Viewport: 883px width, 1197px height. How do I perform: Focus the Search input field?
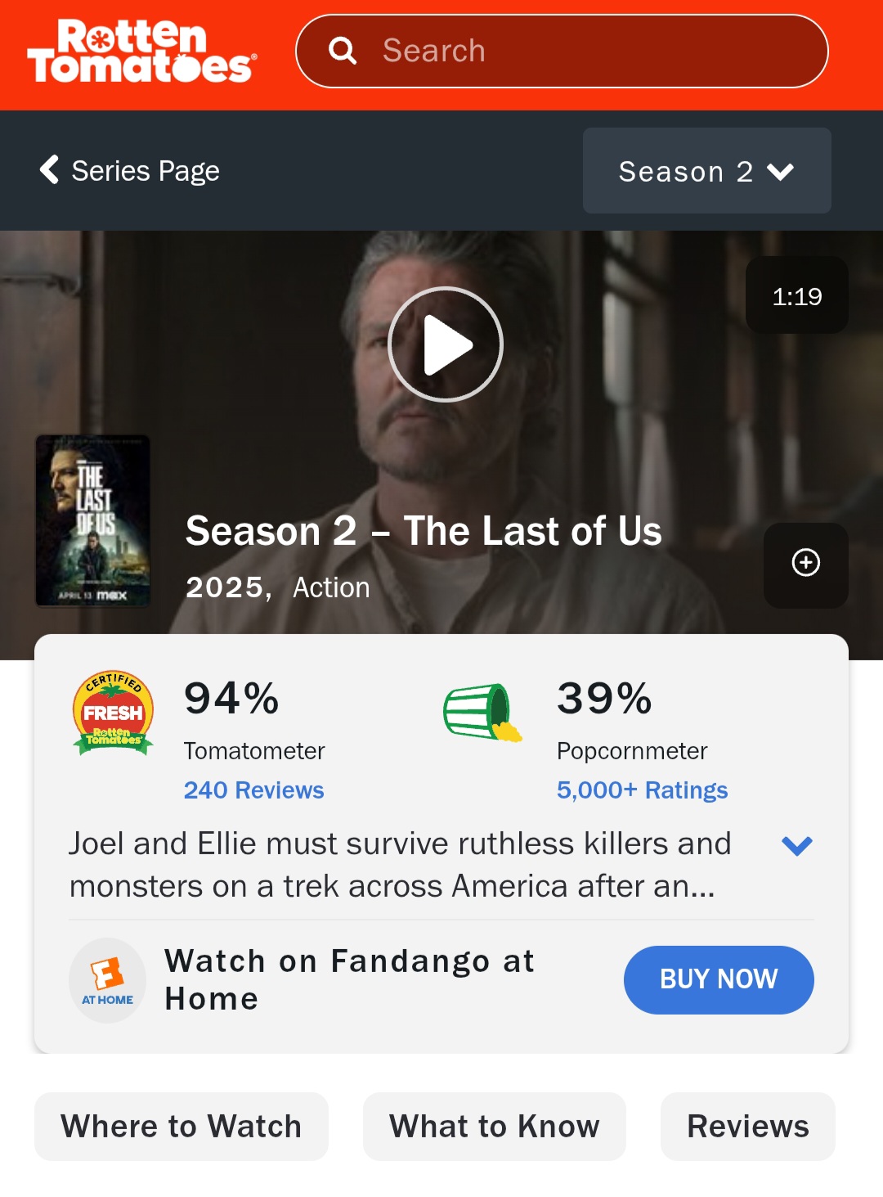coord(562,51)
